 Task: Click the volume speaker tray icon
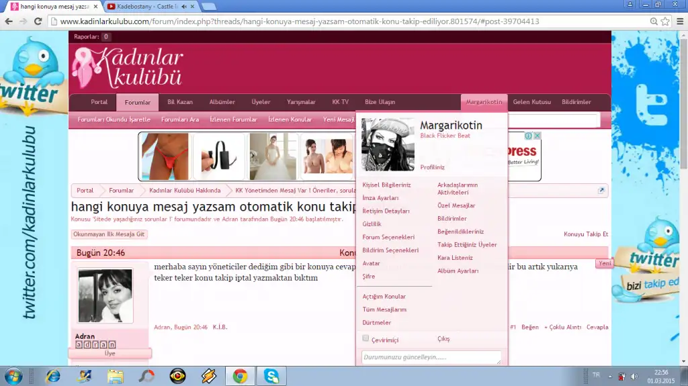(x=634, y=377)
